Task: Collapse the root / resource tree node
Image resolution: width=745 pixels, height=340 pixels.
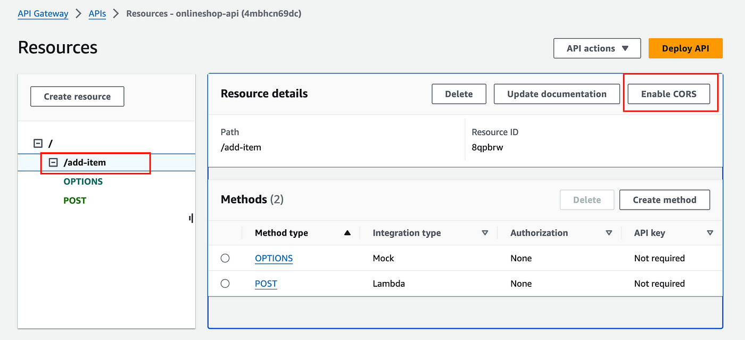Action: 38,143
